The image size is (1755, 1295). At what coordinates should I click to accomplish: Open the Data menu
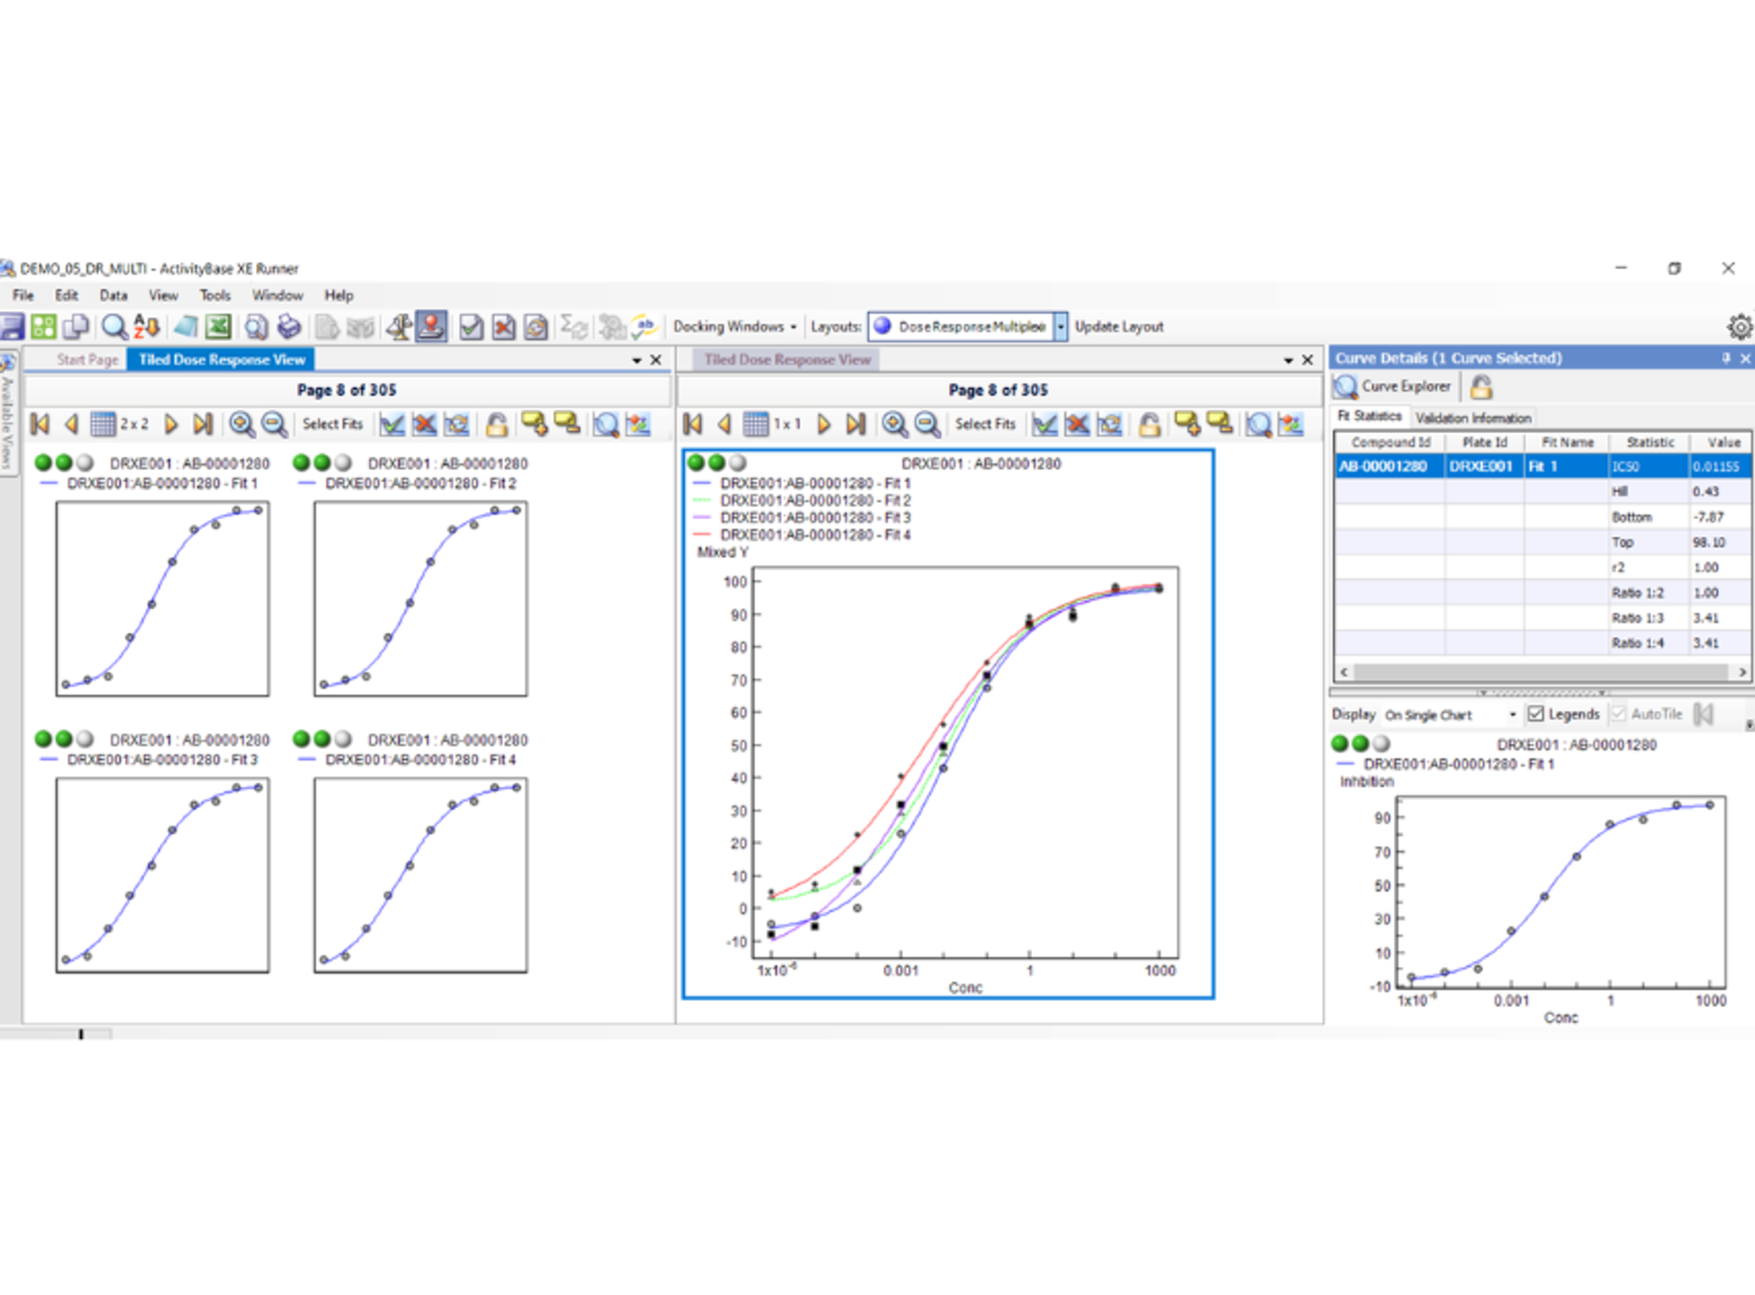pyautogui.click(x=114, y=296)
